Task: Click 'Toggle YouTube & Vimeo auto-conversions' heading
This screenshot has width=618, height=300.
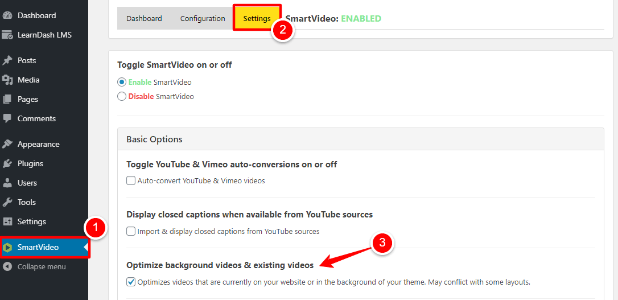Action: click(232, 165)
